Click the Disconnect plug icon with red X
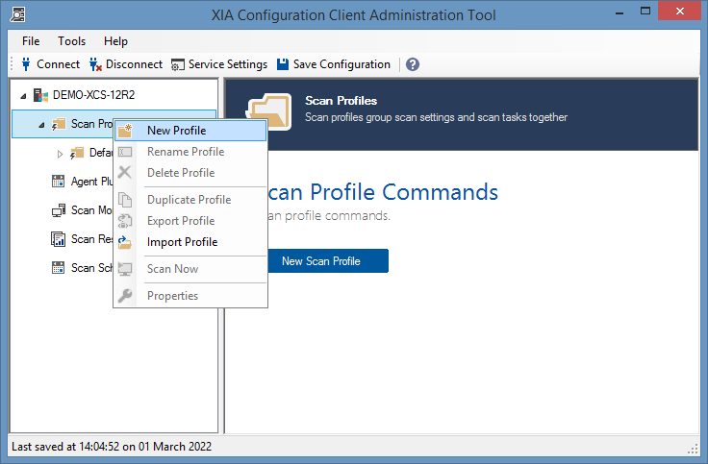 [95, 64]
